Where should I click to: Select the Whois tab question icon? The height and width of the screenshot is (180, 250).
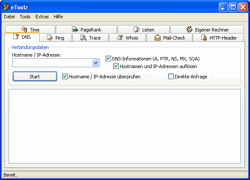(x=120, y=37)
